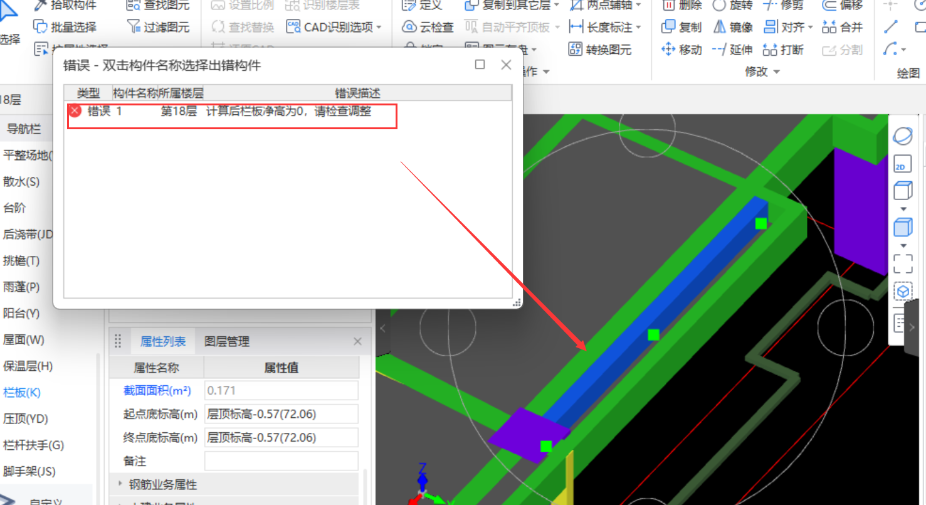Select 栏板(K) in navigation list

click(x=22, y=392)
